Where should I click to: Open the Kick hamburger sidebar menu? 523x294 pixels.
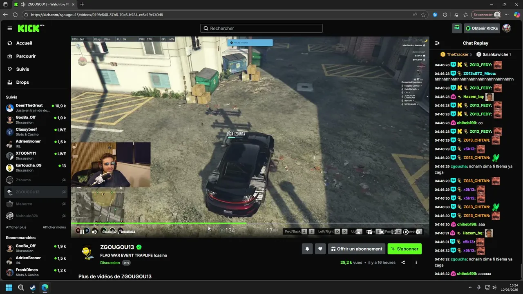tap(10, 29)
